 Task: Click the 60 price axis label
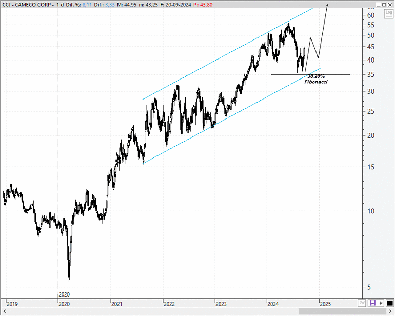click(371, 15)
